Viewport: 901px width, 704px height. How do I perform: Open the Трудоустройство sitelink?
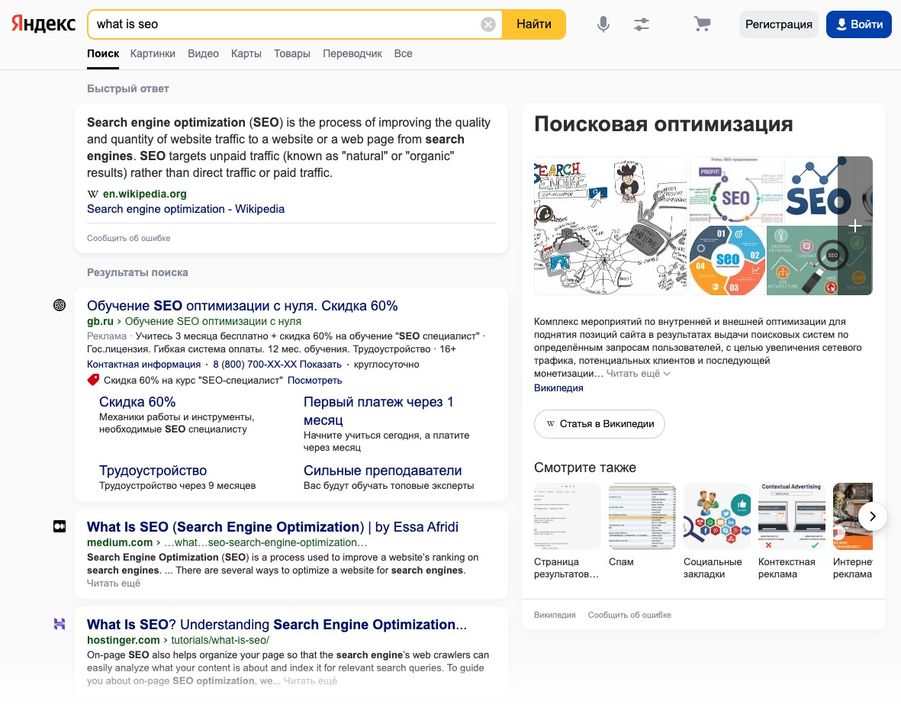[153, 470]
